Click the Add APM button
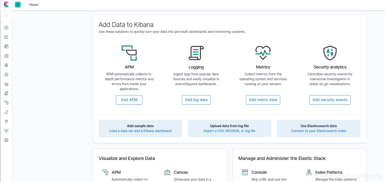This screenshot has height=182, width=385. (129, 100)
